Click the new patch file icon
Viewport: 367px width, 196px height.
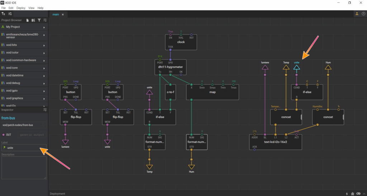27,20
